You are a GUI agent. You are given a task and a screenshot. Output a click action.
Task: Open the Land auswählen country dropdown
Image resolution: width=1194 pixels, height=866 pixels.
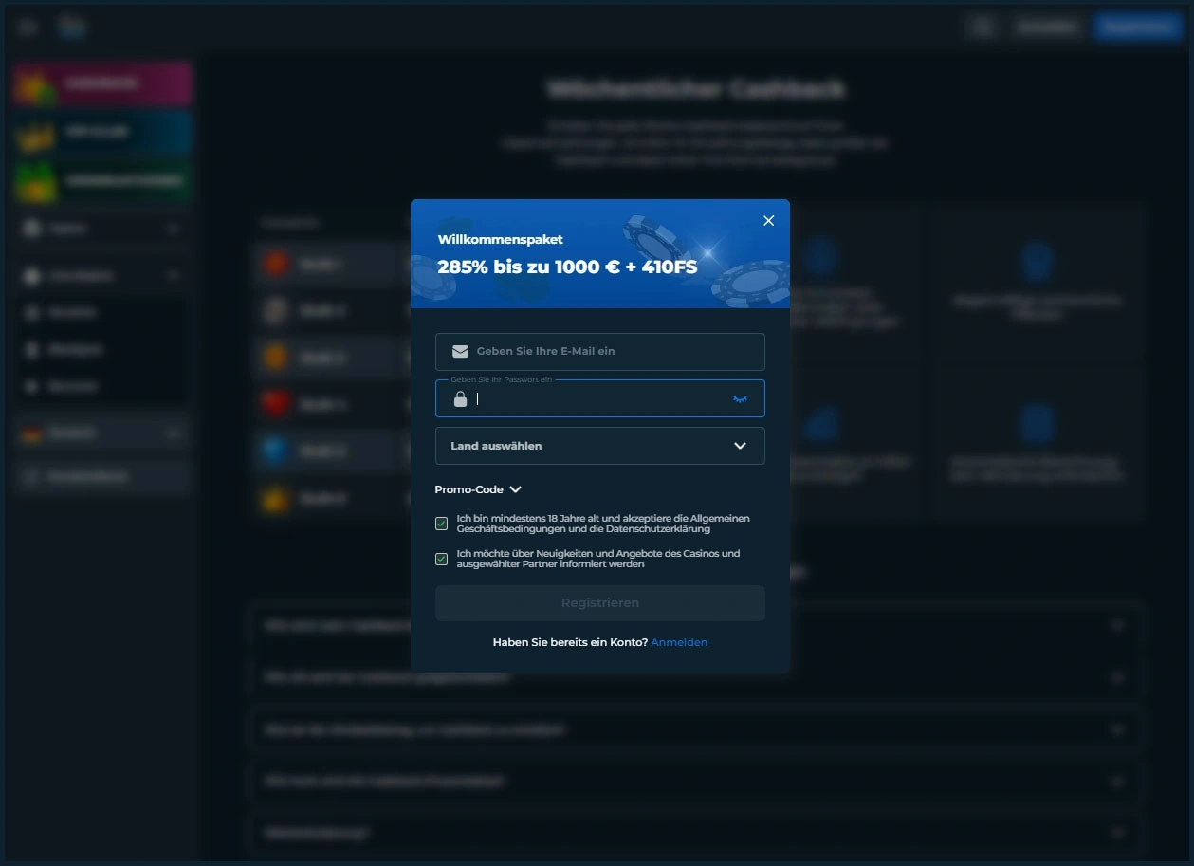coord(599,445)
